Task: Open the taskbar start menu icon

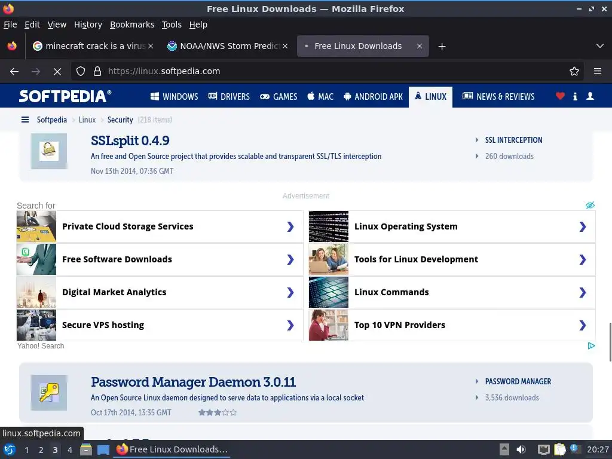Action: [10, 449]
